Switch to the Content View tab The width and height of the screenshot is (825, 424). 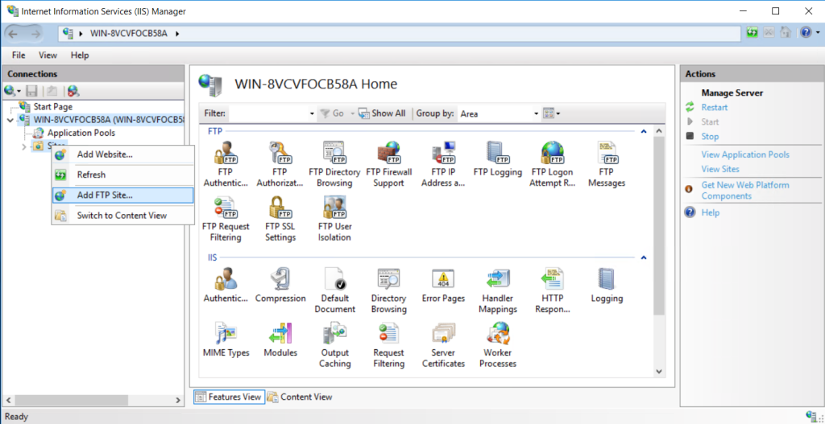coord(300,397)
